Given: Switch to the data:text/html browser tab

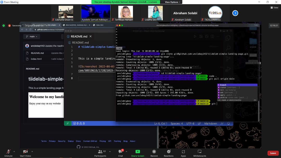Looking at the screenshot, I should [x=76, y=25].
